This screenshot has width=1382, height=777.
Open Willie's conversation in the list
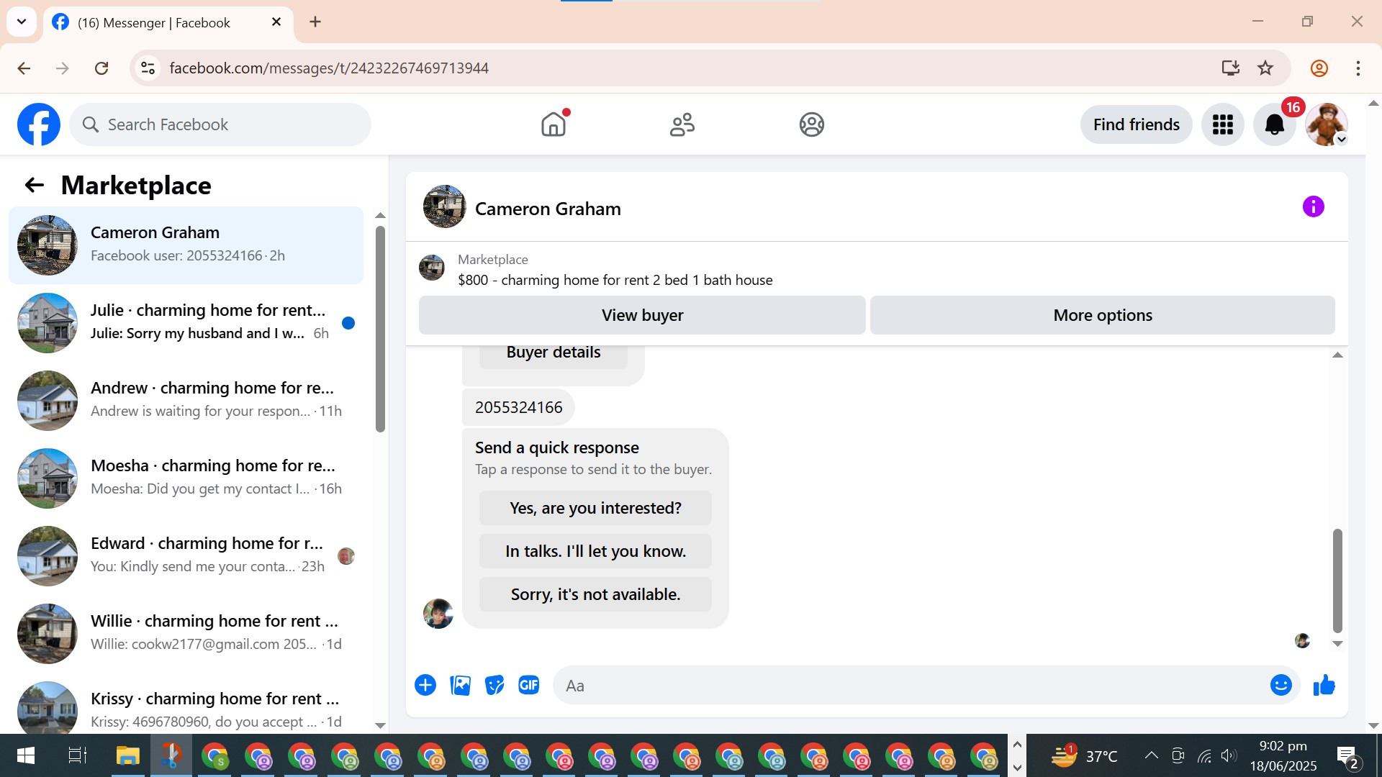(186, 634)
